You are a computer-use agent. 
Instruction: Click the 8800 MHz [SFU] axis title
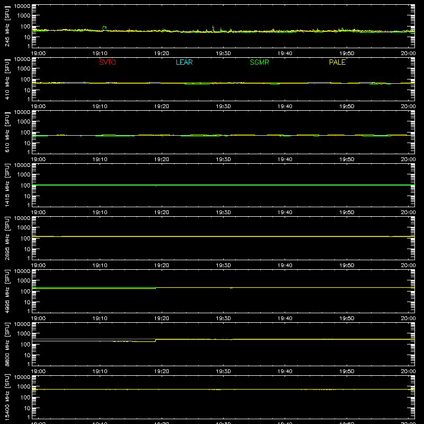(x=7, y=344)
